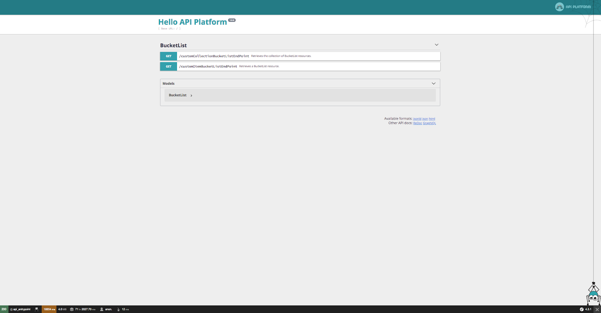Click the BucketList section title
This screenshot has width=601, height=313.
(174, 45)
